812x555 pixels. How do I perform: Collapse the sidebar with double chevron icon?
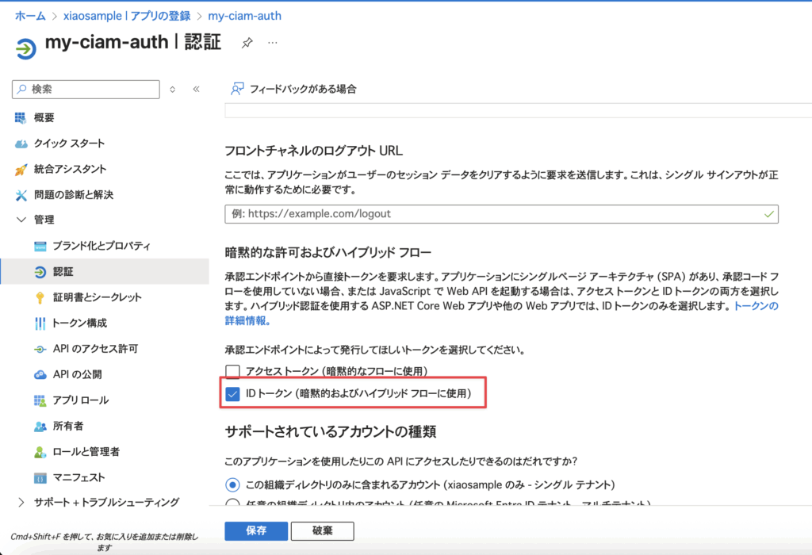[x=196, y=90]
